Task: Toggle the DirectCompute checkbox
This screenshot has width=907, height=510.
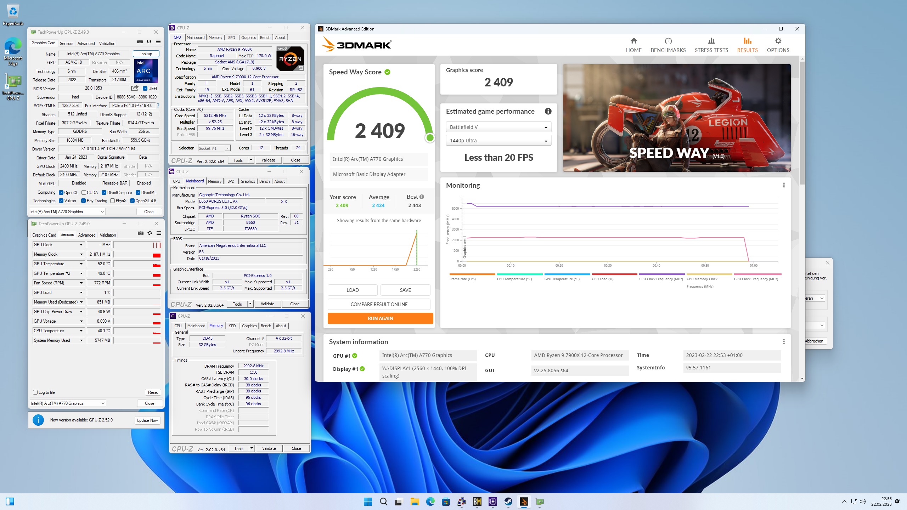Action: [x=104, y=193]
